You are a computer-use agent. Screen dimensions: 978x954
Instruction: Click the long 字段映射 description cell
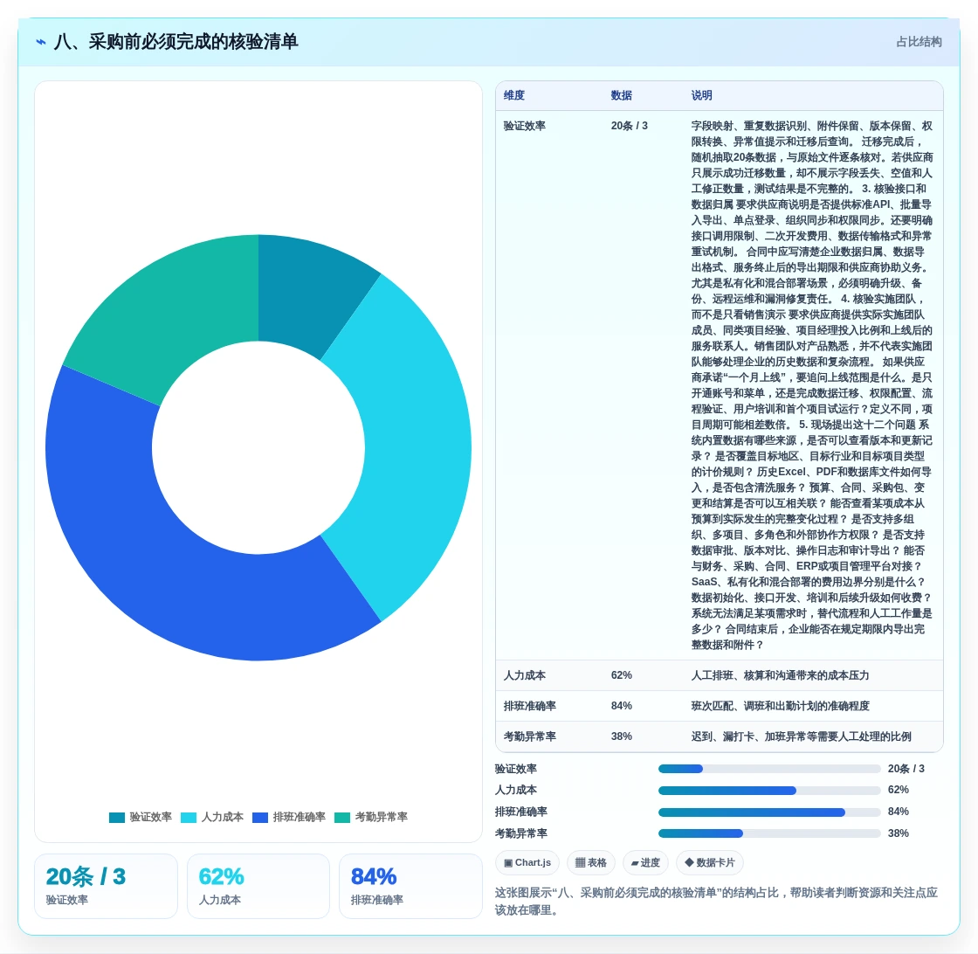pos(812,385)
